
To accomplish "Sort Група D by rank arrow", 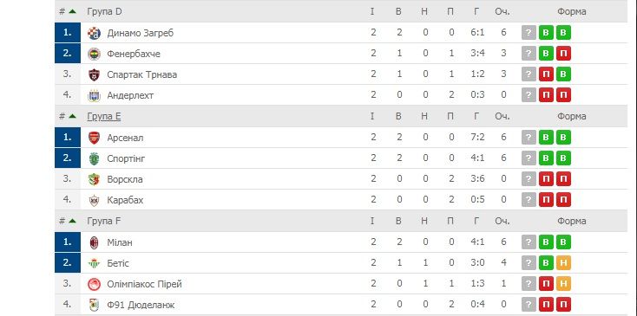I will point(72,12).
